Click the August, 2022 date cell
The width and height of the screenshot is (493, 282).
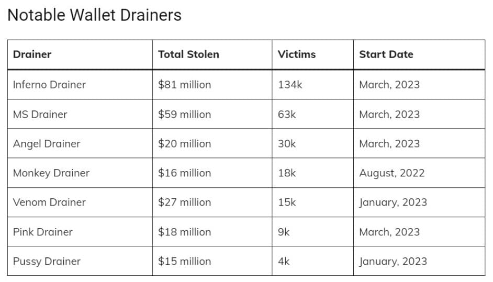tap(391, 173)
